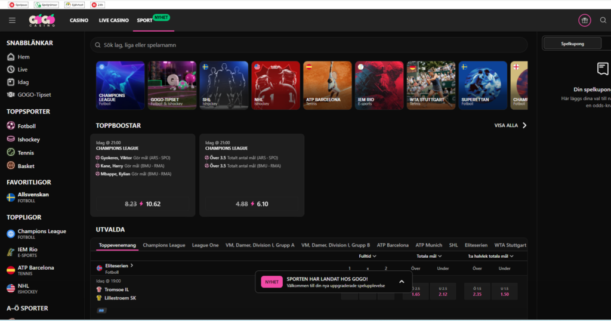The width and height of the screenshot is (611, 321).
Task: Add the 6.10 boosted odds
Action: (252, 203)
